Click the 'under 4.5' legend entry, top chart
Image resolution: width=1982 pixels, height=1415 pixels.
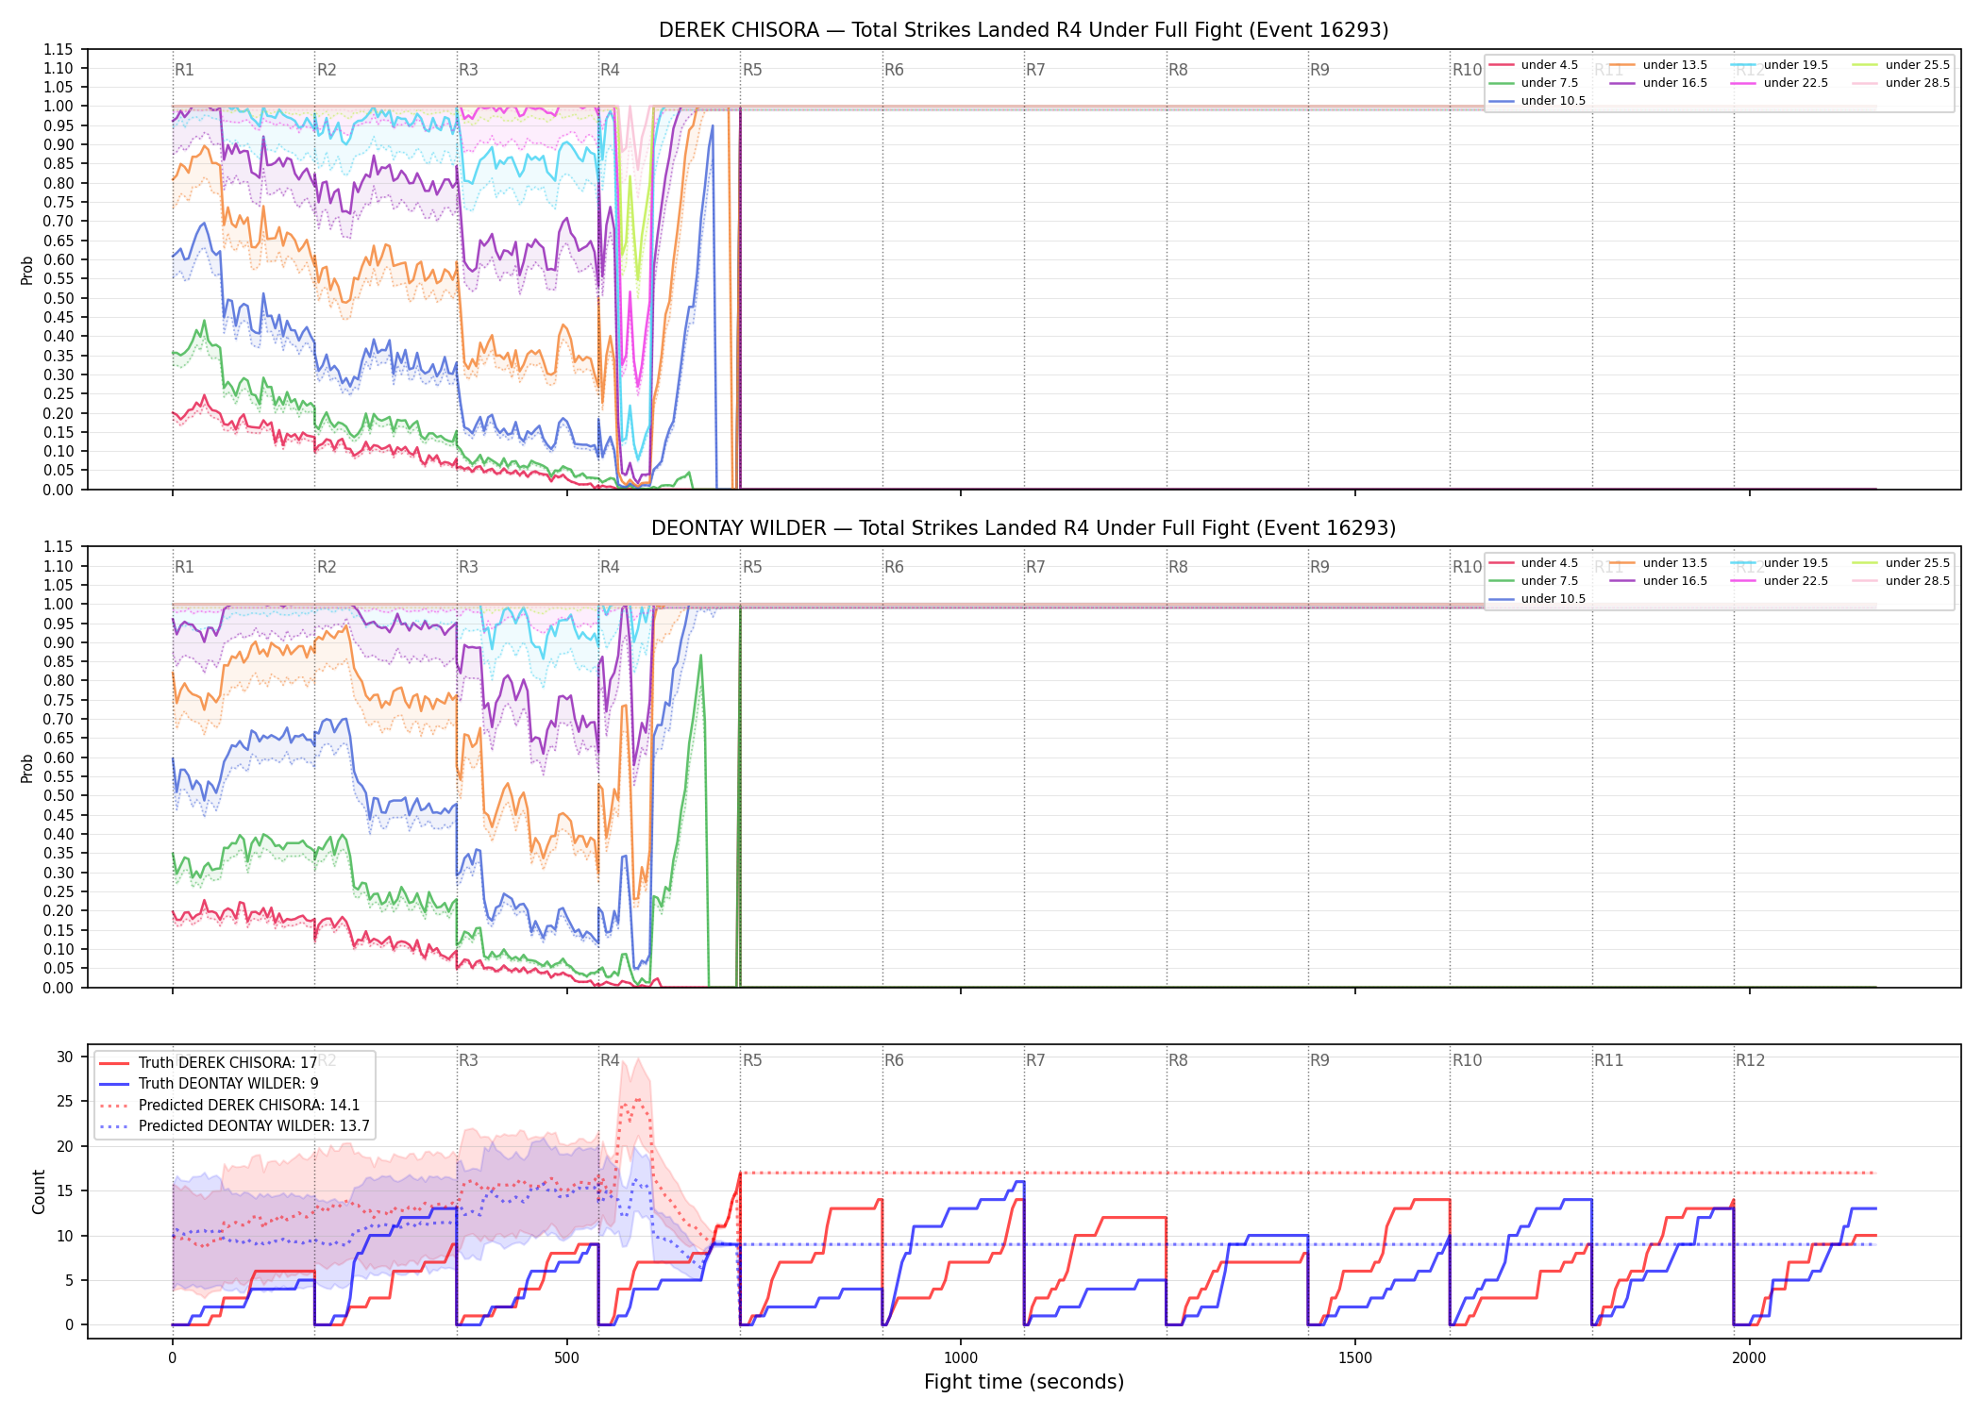tap(1534, 65)
